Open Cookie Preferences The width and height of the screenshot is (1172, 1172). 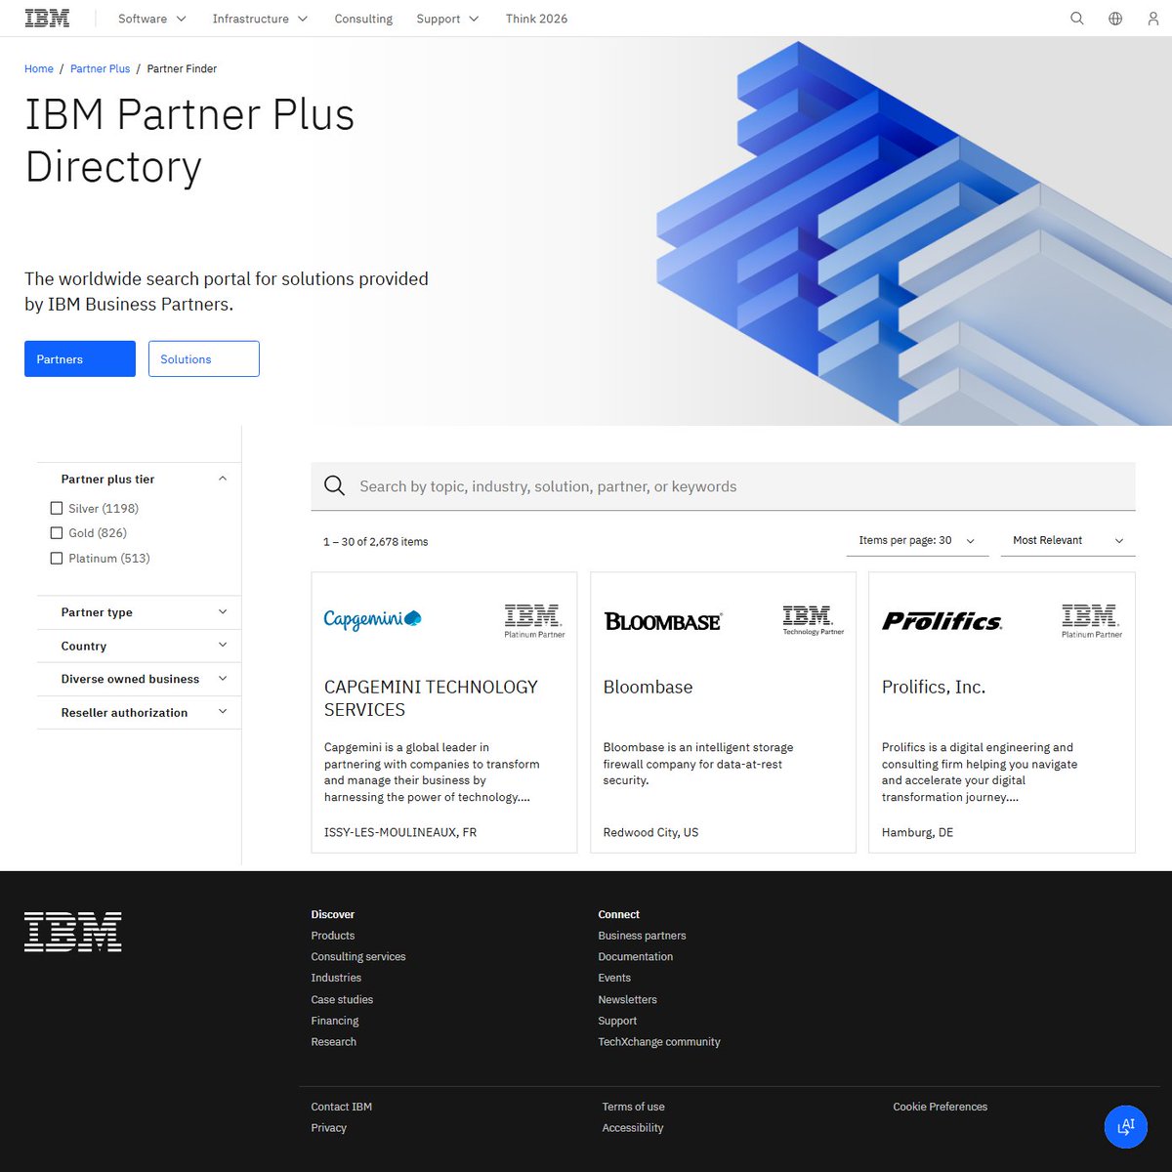[x=941, y=1107]
